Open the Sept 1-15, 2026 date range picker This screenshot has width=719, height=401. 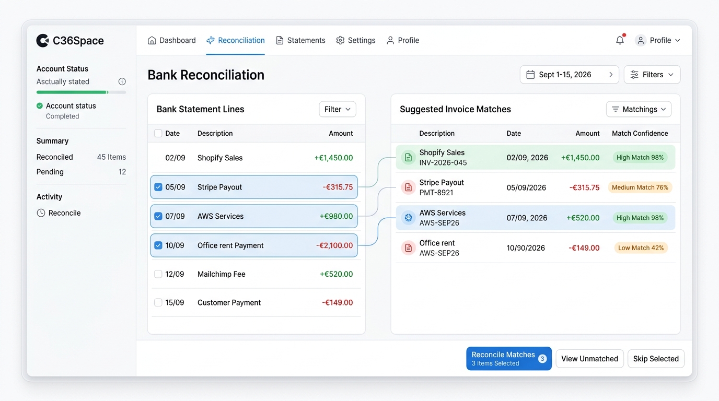(x=569, y=75)
